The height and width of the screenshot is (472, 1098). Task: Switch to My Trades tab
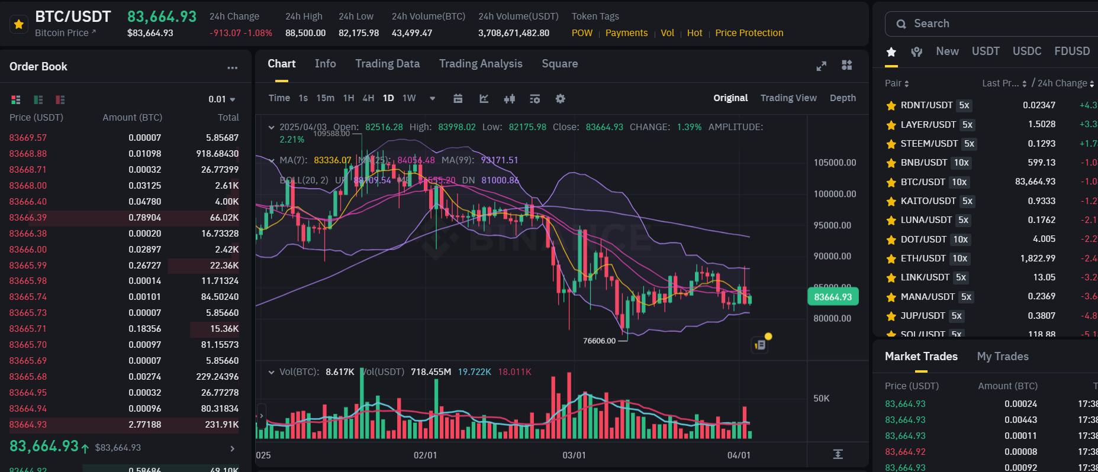1003,357
